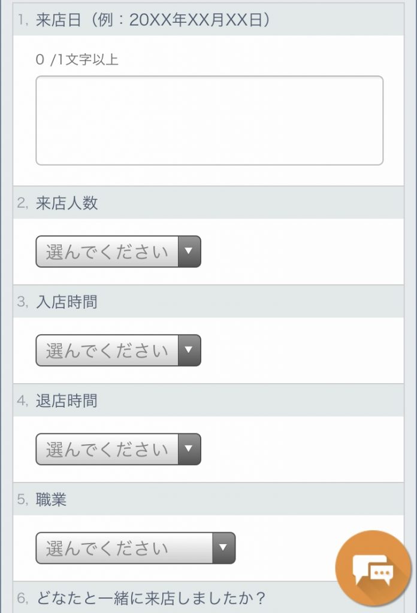417x613 pixels.
Task: Tap the 退店時間 heading label
Action: point(67,400)
